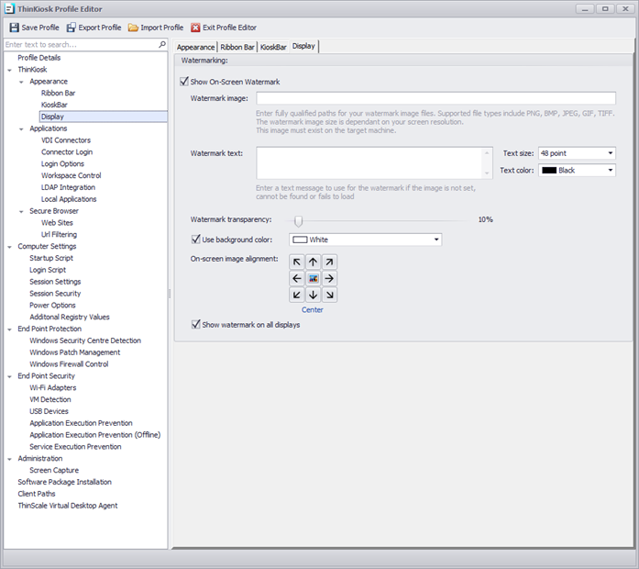This screenshot has height=569, width=639.
Task: Select Wi-Fi Adapters tree item
Action: pyautogui.click(x=52, y=387)
